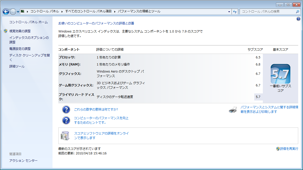Image resolution: width=303 pixels, height=170 pixels.
Task: Select the コントロール パネル breadcrumb item
Action: (x=44, y=11)
